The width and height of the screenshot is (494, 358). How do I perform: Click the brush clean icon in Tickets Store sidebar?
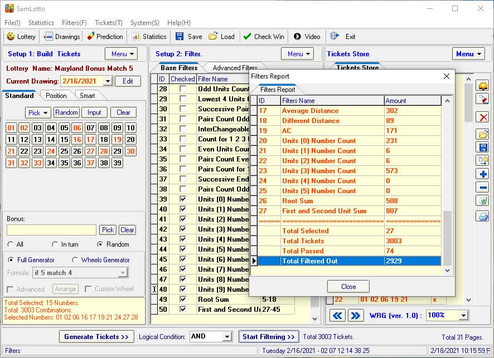point(483,100)
